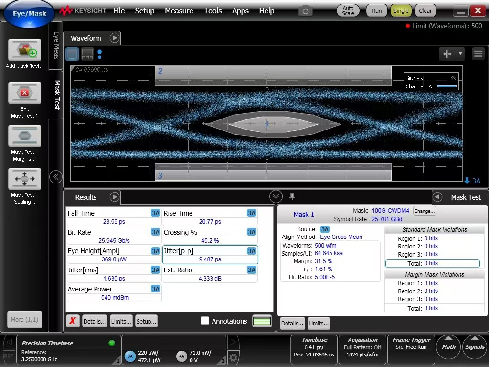This screenshot has width=489, height=367.
Task: Select the single waveform view layout icon
Action: point(72,54)
